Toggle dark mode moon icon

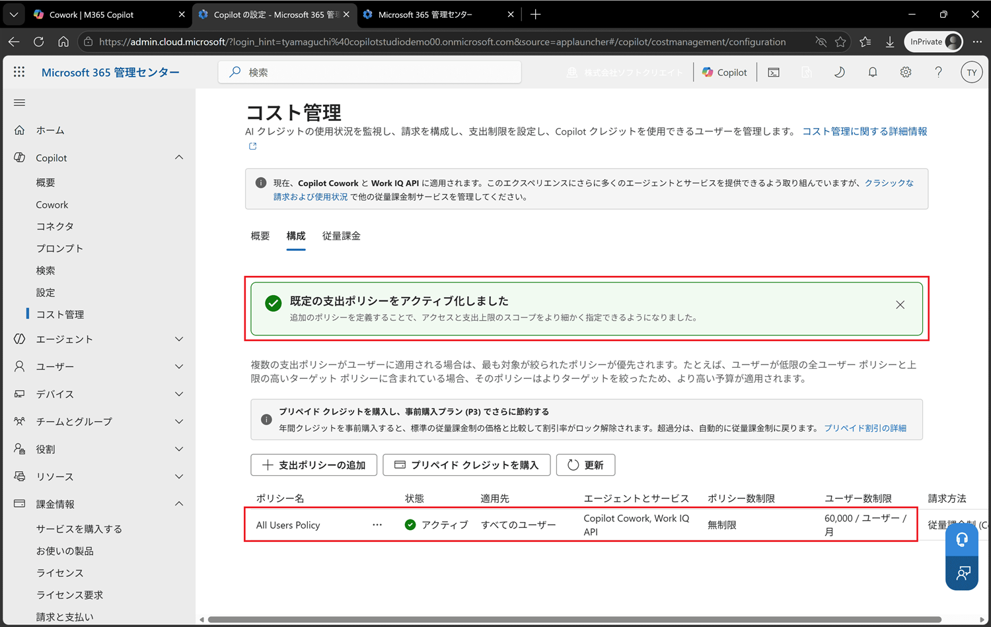tap(839, 72)
